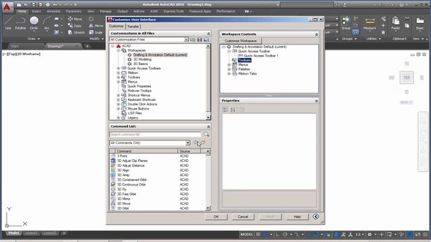Screen dimensions: 431x242
Task: Open the Annotate ribbon tab
Action: coord(53,11)
